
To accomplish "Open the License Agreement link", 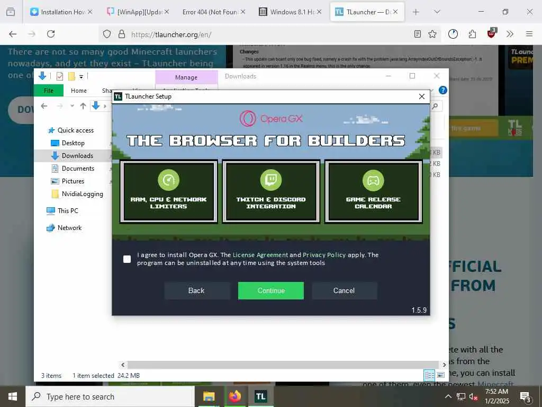I will tap(260, 255).
